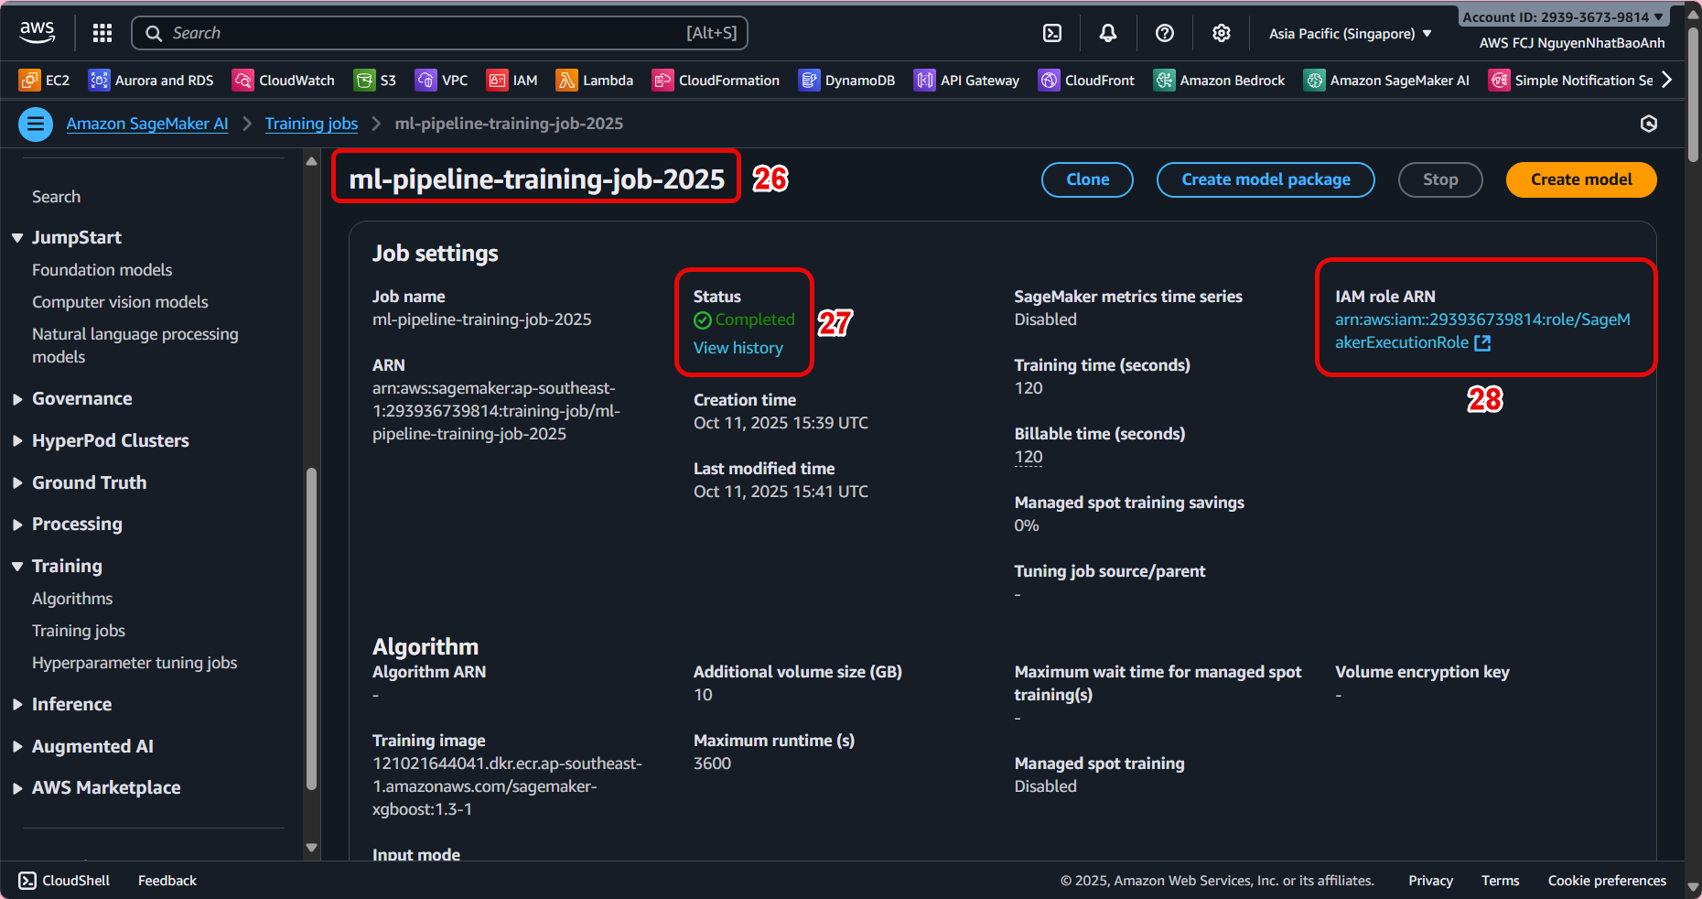Click the Clone button
Viewport: 1702px width, 899px height.
(x=1087, y=179)
